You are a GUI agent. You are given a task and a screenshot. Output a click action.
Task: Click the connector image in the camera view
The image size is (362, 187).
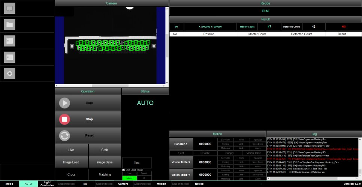111,45
